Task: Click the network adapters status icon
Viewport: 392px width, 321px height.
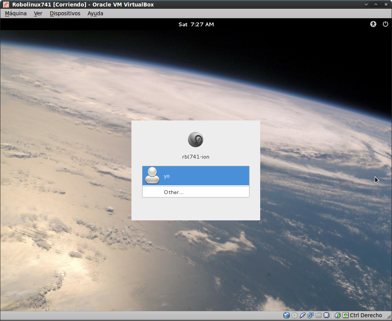Action: [310, 315]
